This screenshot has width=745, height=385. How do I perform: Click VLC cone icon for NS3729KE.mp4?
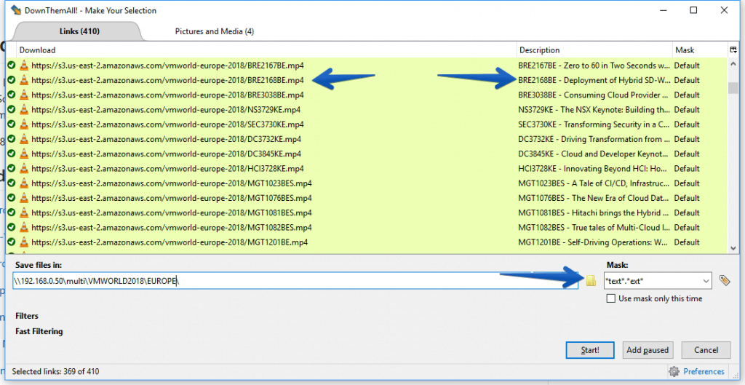click(x=24, y=110)
